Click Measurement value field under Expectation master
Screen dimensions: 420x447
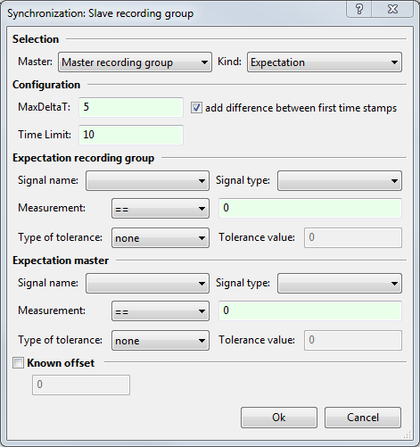[310, 310]
